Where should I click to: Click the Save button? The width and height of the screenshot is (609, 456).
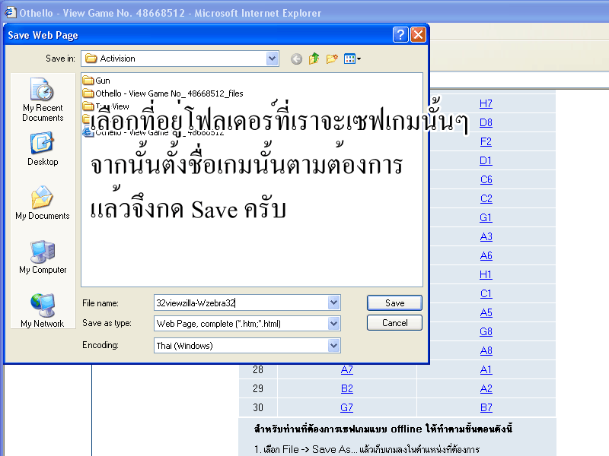pyautogui.click(x=394, y=302)
